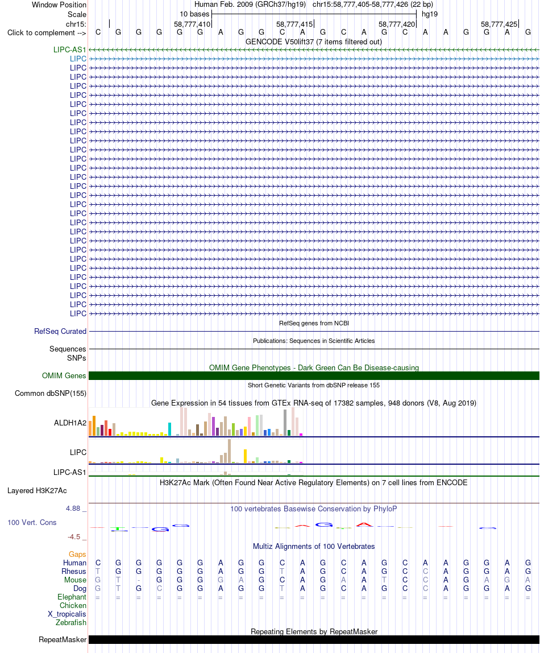Click the Zebrafish alignment row label
540x653 pixels.
[71, 623]
